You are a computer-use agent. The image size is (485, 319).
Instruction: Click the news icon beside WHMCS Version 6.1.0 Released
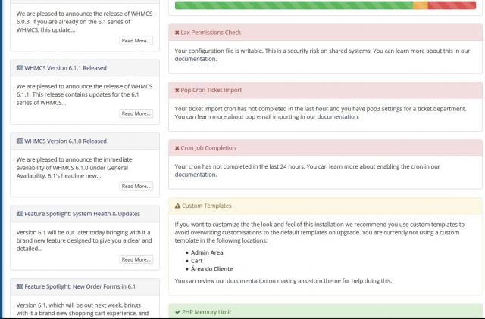[x=20, y=141]
